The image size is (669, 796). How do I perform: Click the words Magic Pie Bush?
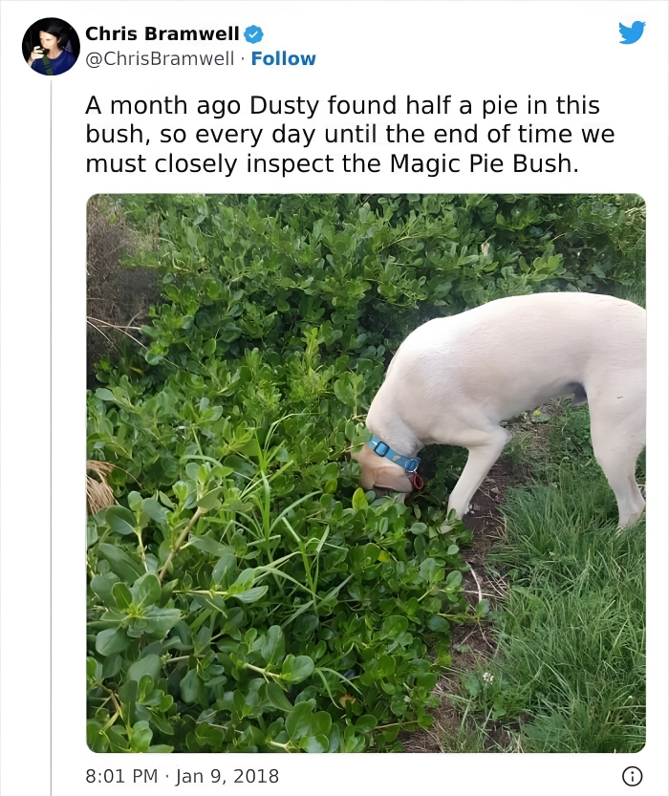(x=484, y=163)
